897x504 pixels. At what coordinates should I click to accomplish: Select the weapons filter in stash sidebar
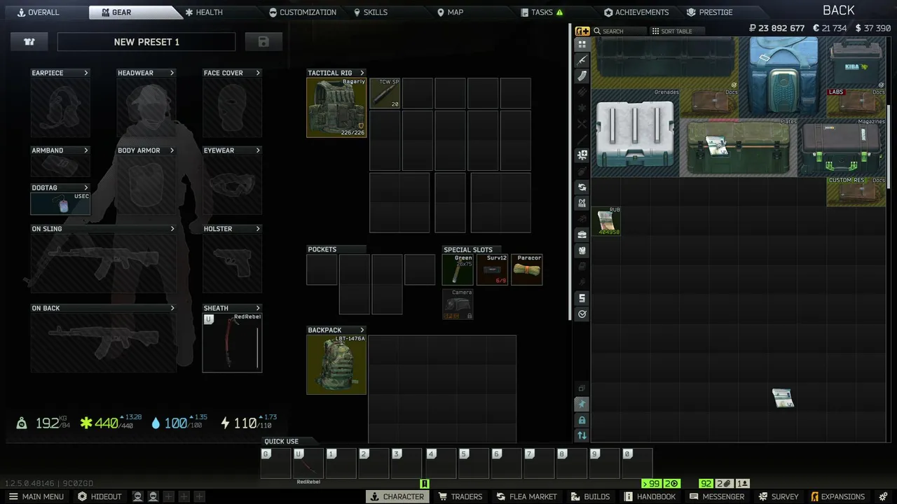pos(582,60)
